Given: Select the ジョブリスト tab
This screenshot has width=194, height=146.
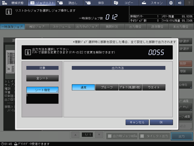Looking at the screenshot, I should pos(42,3).
